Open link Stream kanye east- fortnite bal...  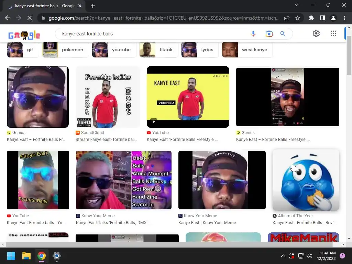click(x=106, y=140)
